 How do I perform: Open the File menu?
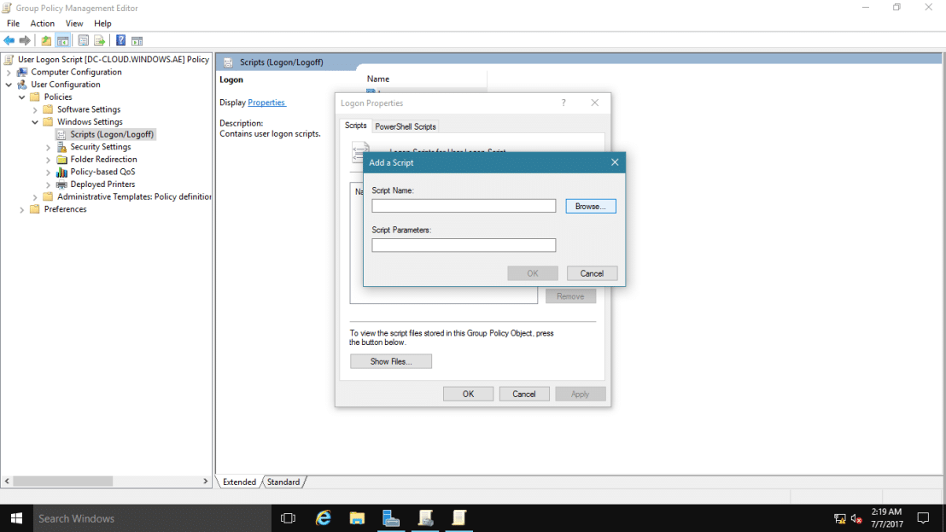[14, 24]
